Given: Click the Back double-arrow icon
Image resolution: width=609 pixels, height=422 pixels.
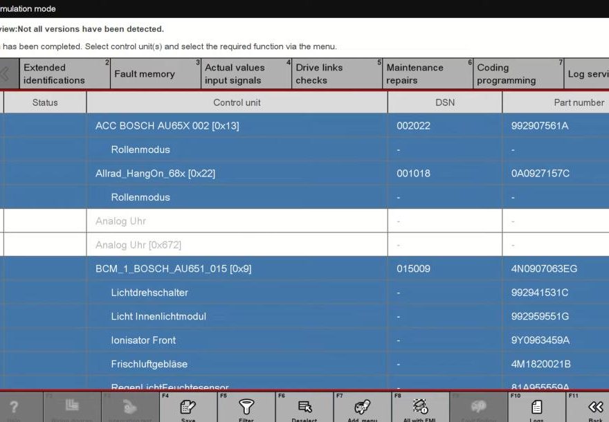Looking at the screenshot, I should [594, 407].
